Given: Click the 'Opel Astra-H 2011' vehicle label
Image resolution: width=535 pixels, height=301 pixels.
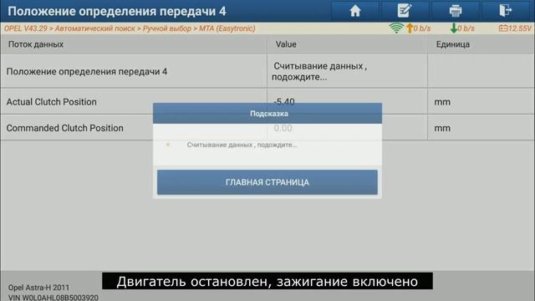Looking at the screenshot, I should tap(38, 288).
